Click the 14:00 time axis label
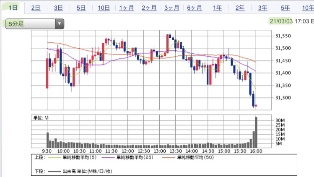The height and width of the screenshot is (177, 314). point(192,151)
